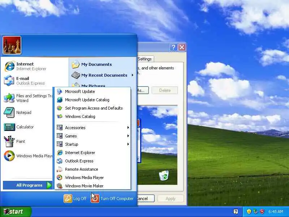Expand the Accessories submenu arrow
This screenshot has height=217, width=289.
pyautogui.click(x=128, y=128)
